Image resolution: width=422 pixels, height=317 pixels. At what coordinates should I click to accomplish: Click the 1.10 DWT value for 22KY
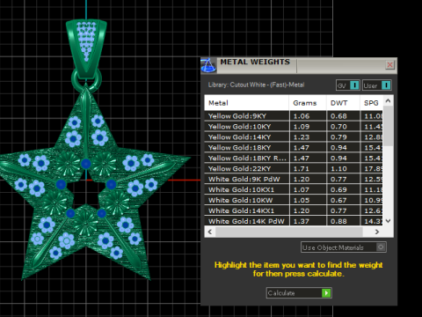click(338, 169)
